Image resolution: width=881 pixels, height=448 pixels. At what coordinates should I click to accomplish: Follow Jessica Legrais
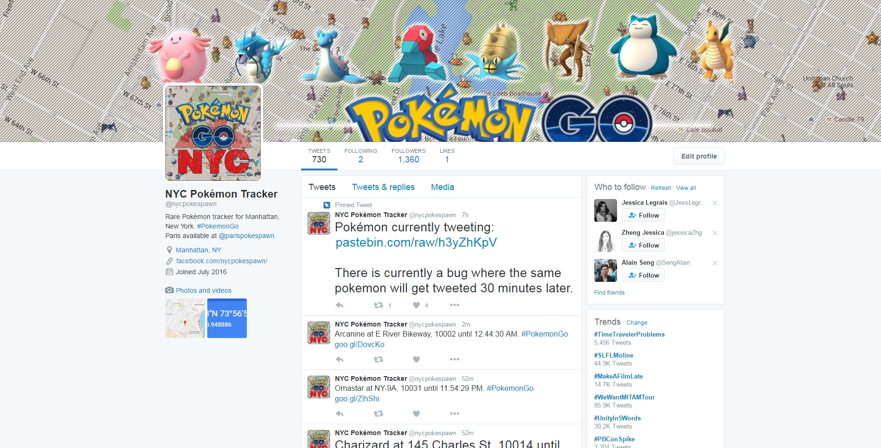[x=643, y=215]
